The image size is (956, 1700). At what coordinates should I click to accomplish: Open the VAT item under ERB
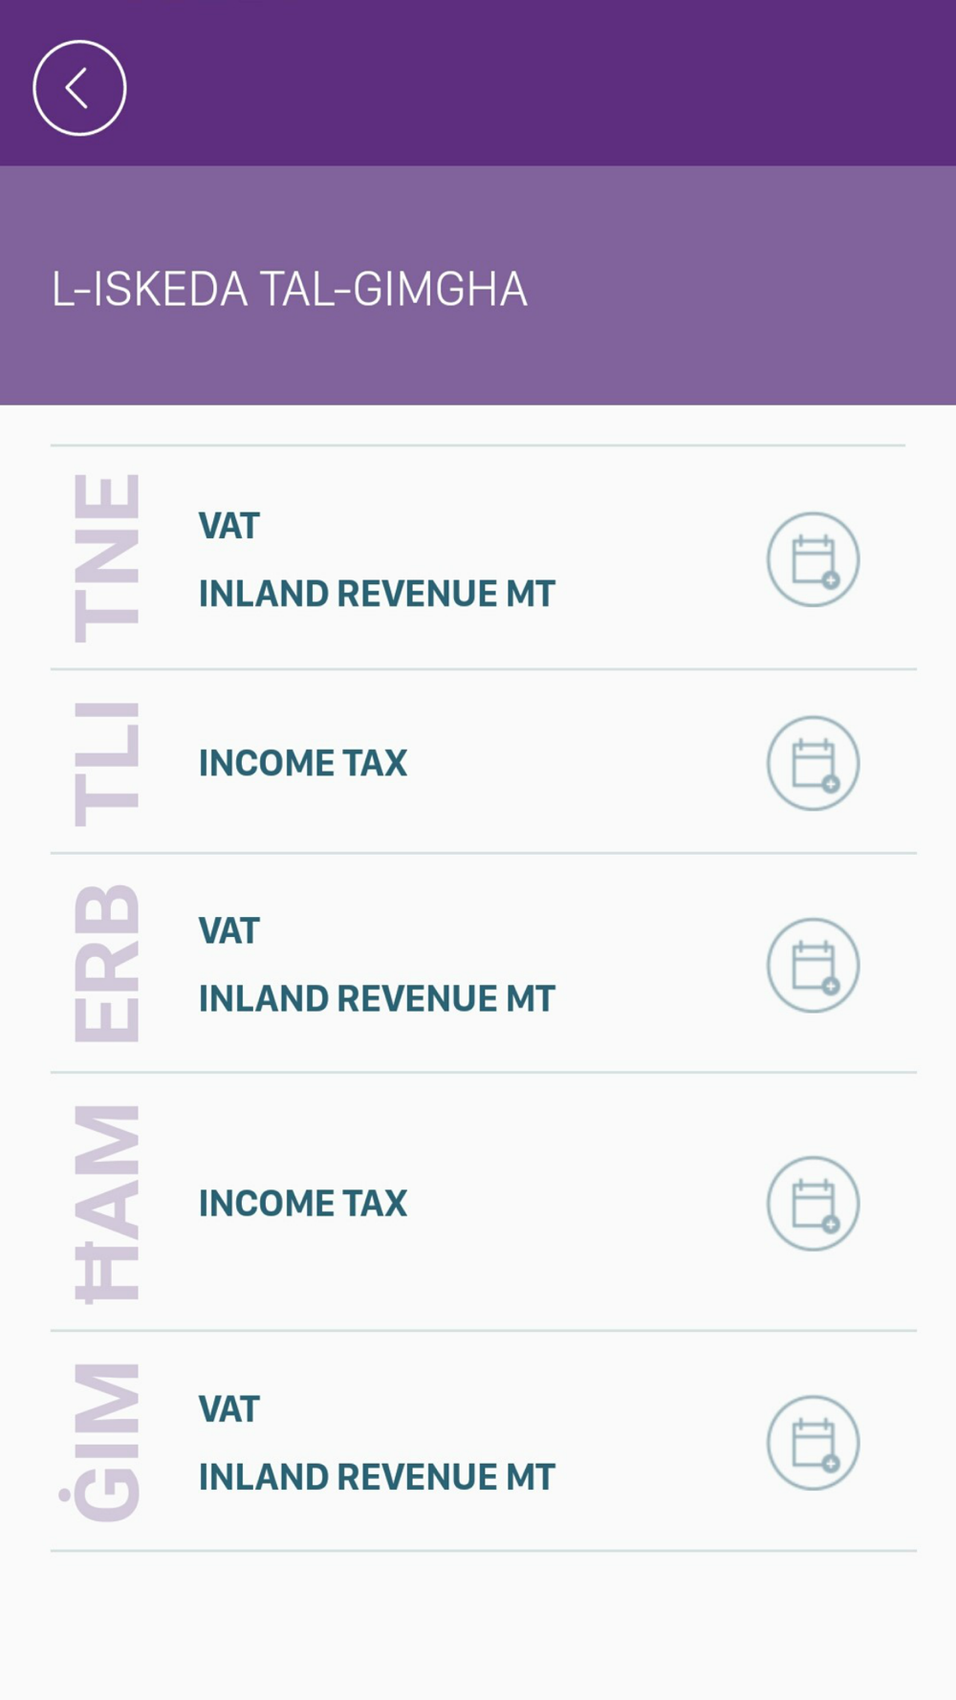coord(228,931)
